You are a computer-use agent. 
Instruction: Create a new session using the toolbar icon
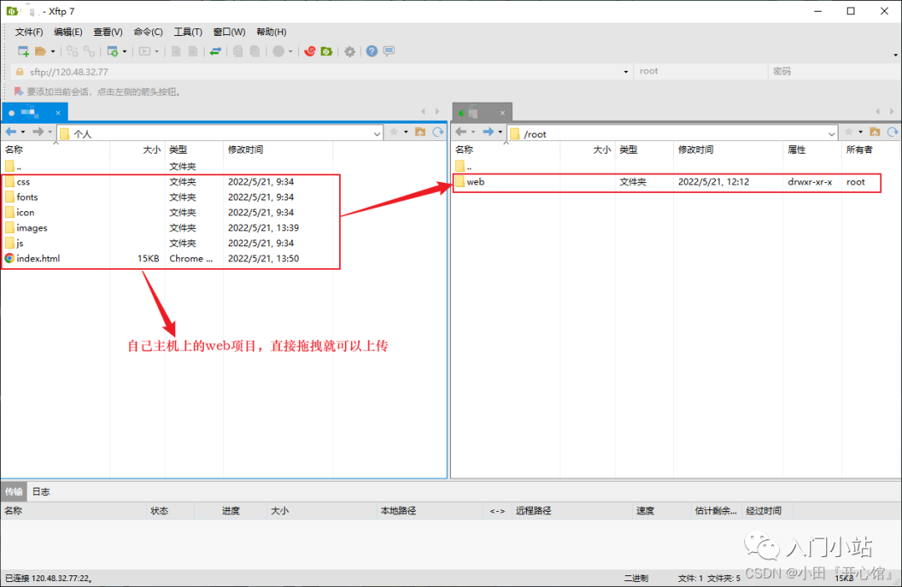[x=23, y=51]
